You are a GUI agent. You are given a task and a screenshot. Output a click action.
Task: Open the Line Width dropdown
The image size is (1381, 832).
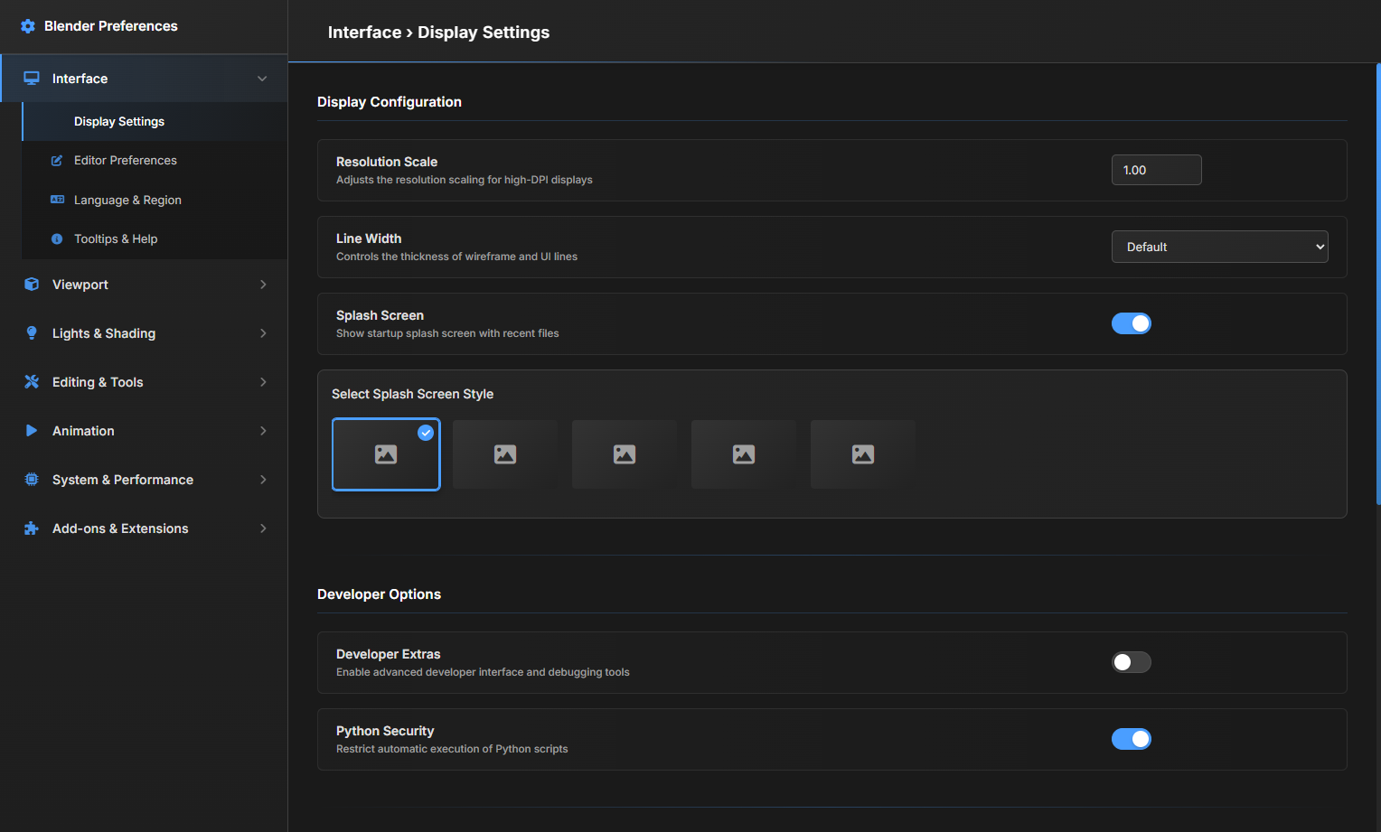tap(1220, 247)
